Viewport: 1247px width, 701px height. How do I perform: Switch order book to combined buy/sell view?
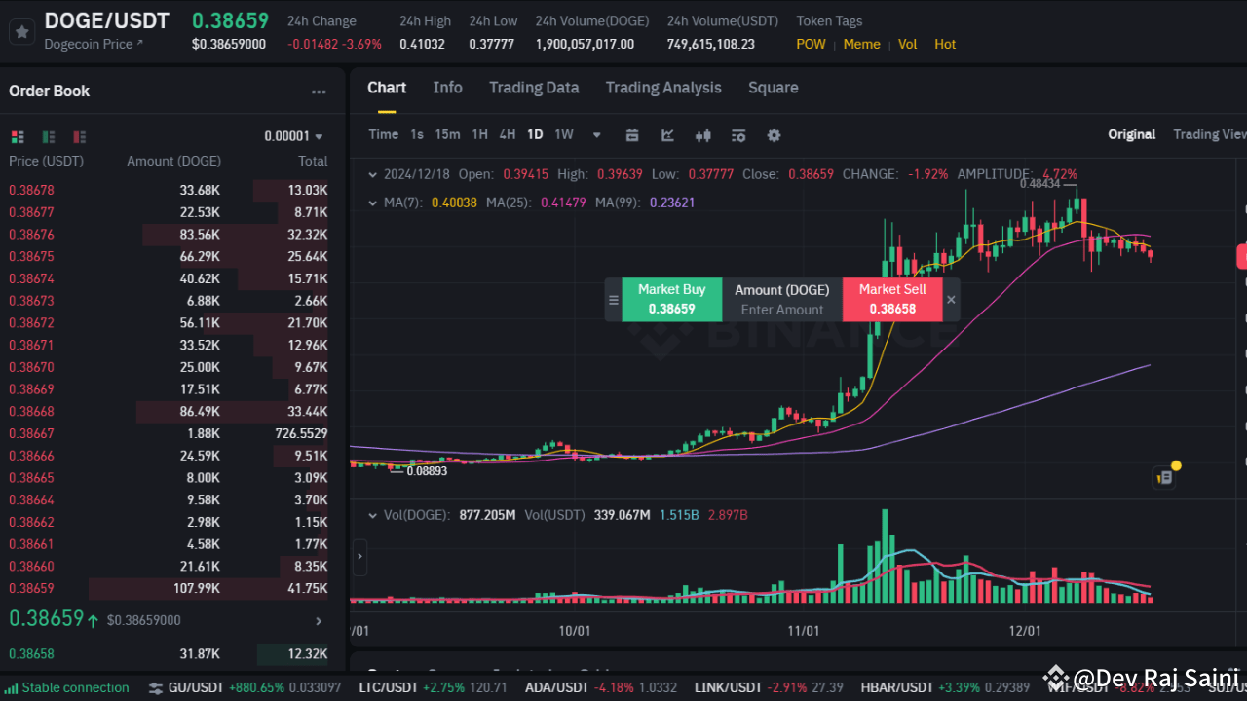click(x=16, y=136)
